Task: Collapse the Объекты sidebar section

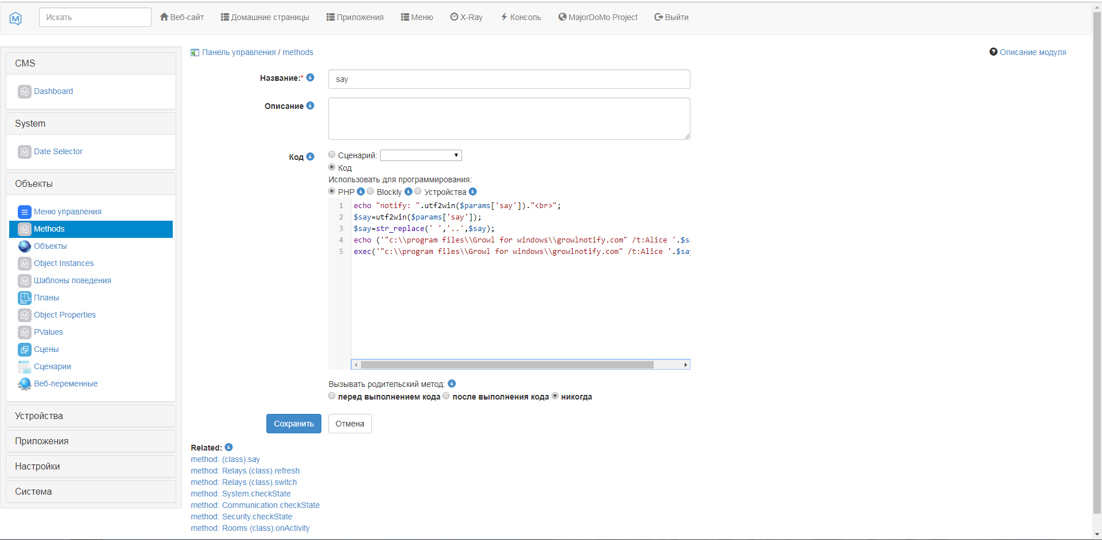Action: tap(91, 184)
